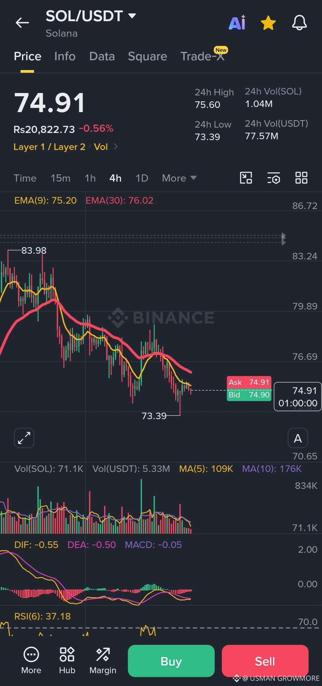Screen dimensions: 322x686
Task: Tap the 24h Vol(USDT) 77.57M value
Action: (261, 136)
